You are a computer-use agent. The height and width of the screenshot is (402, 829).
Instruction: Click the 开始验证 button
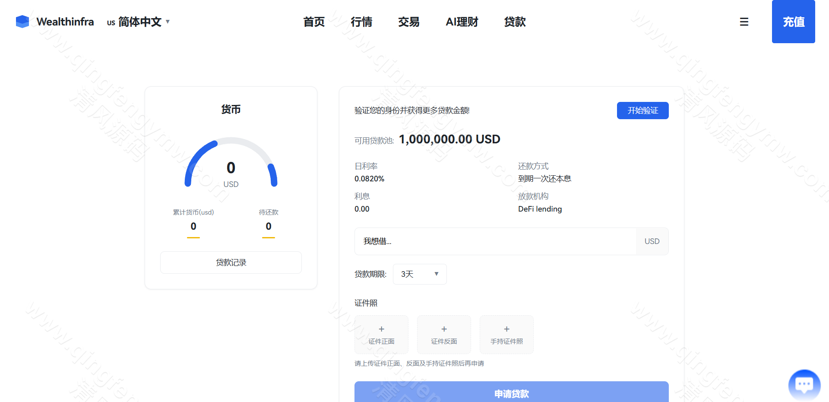[642, 111]
